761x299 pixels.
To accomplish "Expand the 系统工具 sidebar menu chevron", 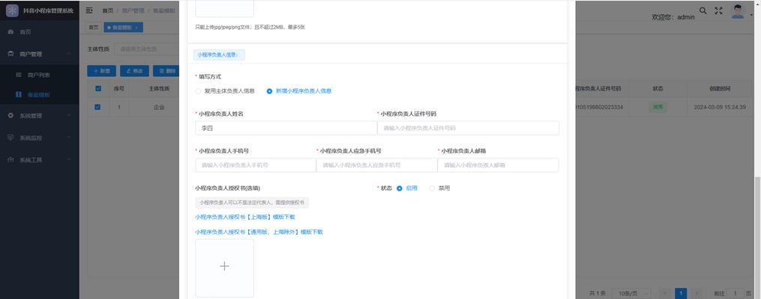I will 70,160.
